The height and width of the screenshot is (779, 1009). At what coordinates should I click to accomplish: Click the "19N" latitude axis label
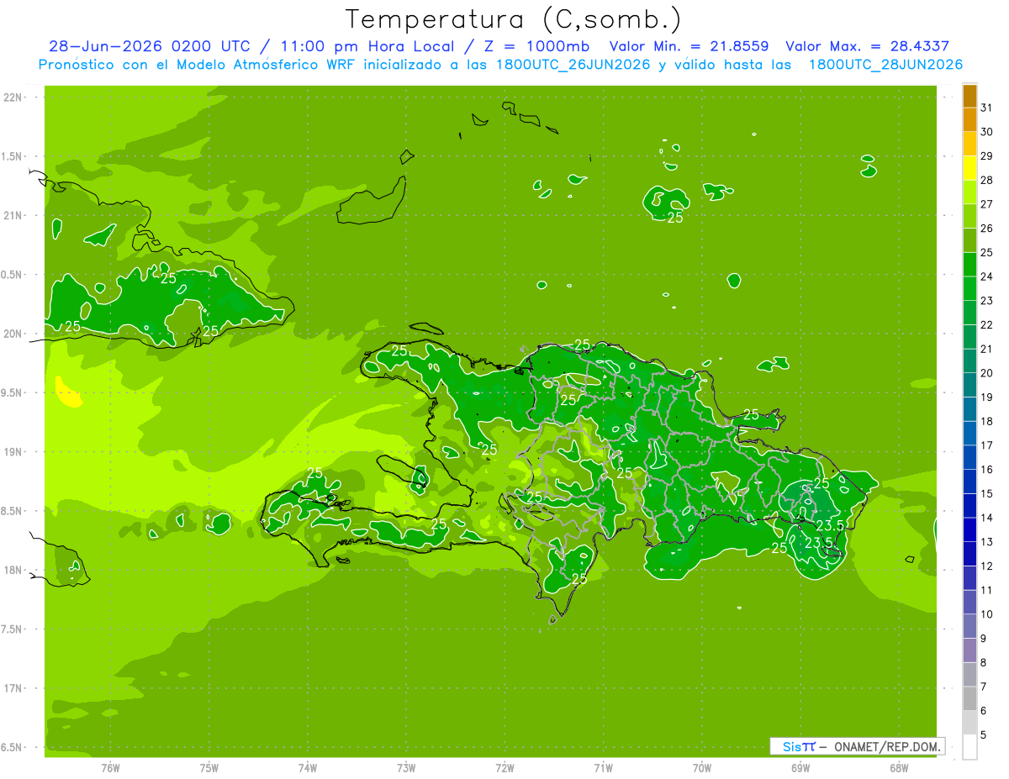(14, 452)
